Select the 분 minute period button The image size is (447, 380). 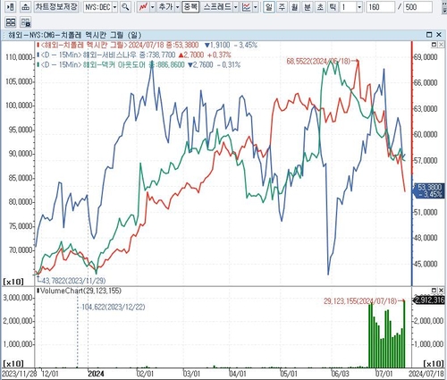click(308, 7)
